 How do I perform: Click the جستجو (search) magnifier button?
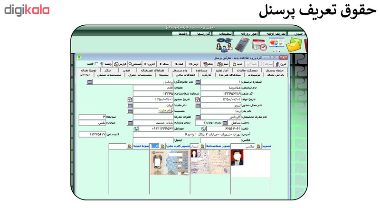pos(135,64)
